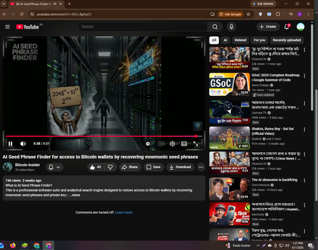Open YouTube notifications bell

(287, 27)
